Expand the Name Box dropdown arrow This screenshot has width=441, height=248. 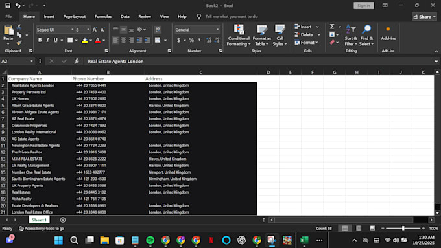pos(32,62)
